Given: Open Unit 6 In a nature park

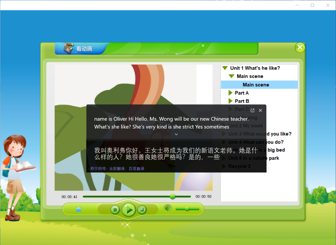Looking at the screenshot, I should (x=254, y=158).
